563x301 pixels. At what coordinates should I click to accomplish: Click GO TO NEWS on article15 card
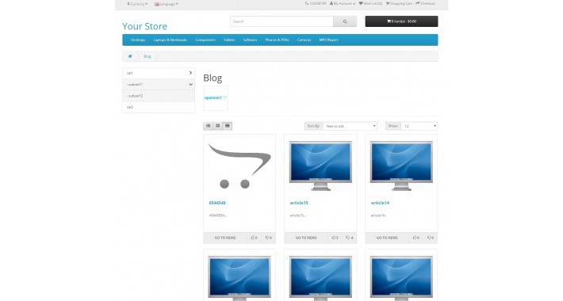pos(306,238)
